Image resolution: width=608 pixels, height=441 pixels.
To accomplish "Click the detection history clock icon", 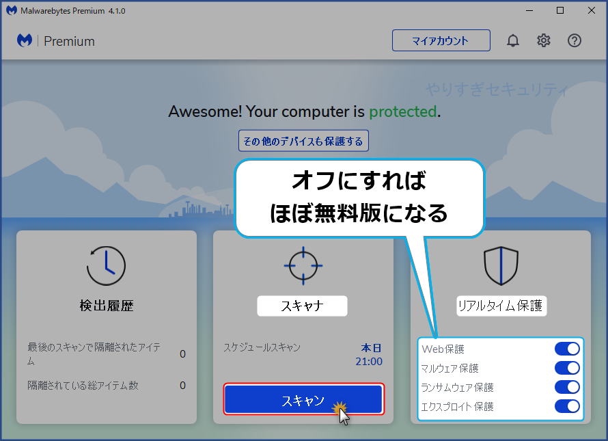I will tap(106, 265).
